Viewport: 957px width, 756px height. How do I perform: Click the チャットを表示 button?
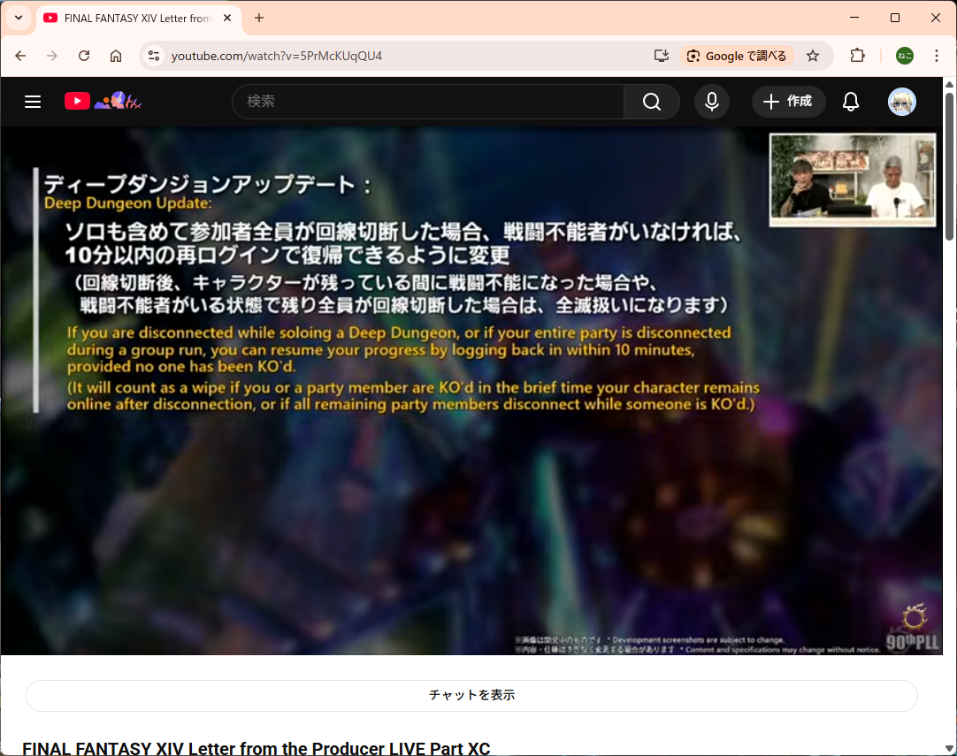tap(471, 695)
